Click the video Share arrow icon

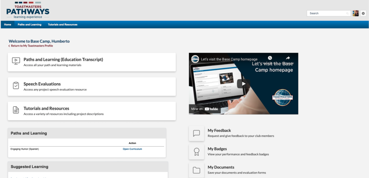pos(288,58)
